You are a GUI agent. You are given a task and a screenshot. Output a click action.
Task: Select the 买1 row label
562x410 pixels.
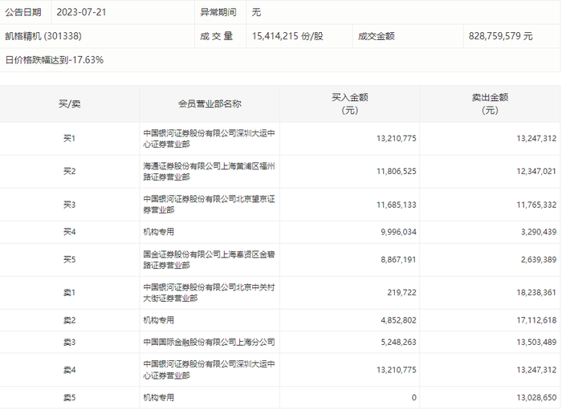(70, 138)
